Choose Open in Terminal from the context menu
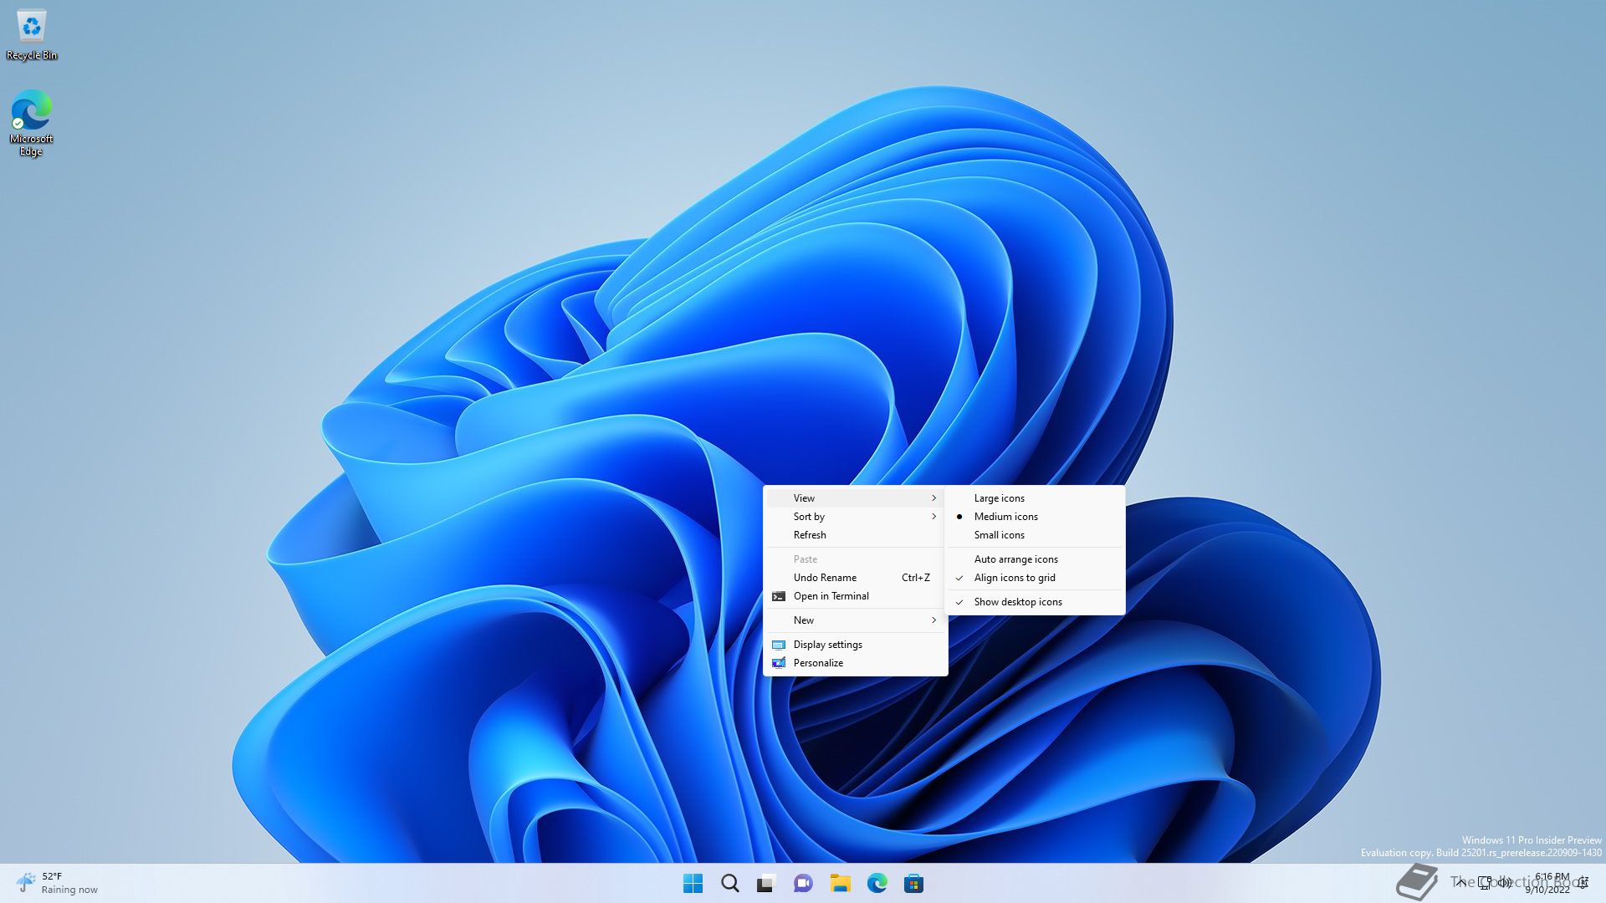Image resolution: width=1606 pixels, height=903 pixels. (855, 596)
